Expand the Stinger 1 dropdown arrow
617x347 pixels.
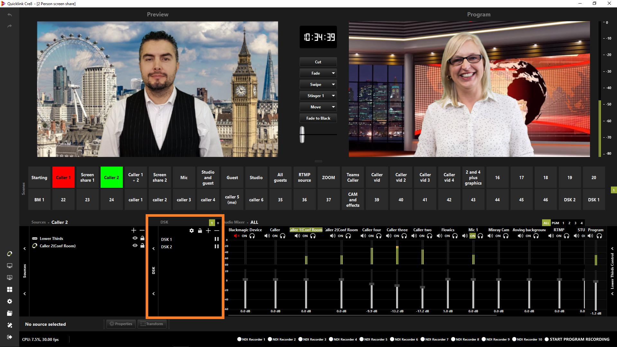[x=333, y=96]
